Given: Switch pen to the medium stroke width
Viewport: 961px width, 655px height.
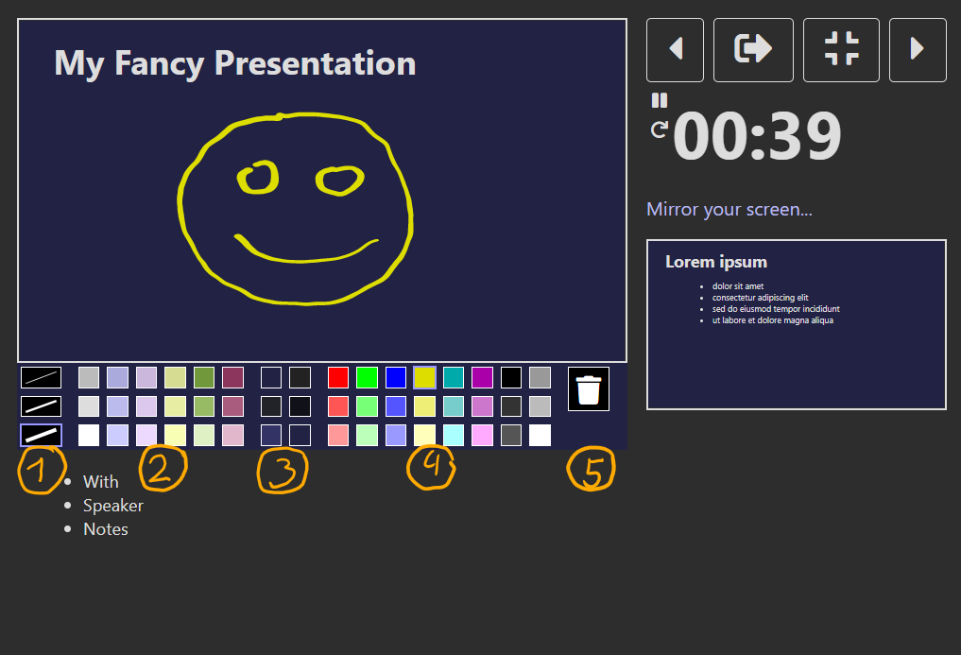Looking at the screenshot, I should pos(40,405).
